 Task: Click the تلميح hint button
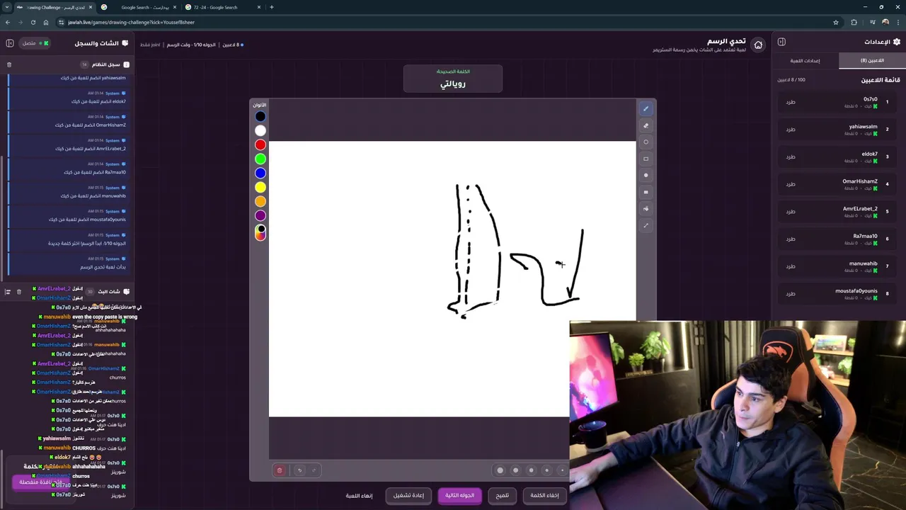(502, 495)
